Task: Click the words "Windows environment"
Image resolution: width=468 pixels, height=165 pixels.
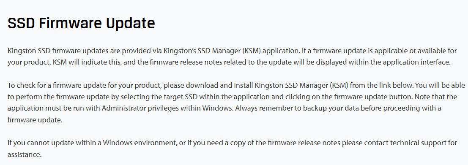Action: pyautogui.click(x=139, y=143)
